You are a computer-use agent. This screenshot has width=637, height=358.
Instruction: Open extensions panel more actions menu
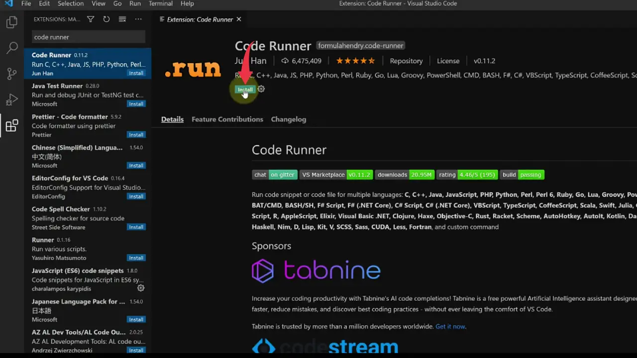(138, 19)
